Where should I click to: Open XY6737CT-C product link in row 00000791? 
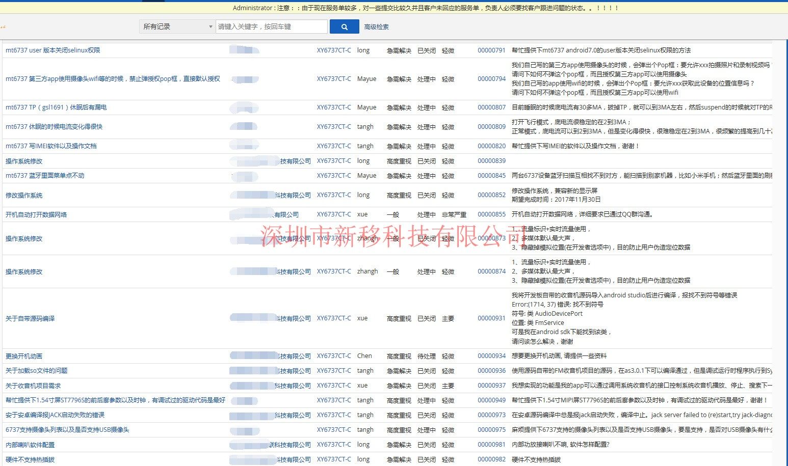(334, 50)
